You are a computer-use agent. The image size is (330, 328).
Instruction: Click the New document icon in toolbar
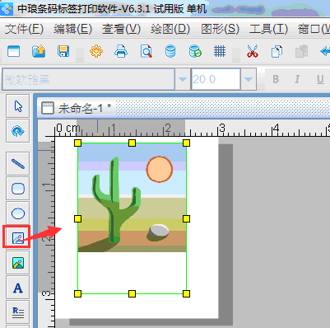click(14, 51)
